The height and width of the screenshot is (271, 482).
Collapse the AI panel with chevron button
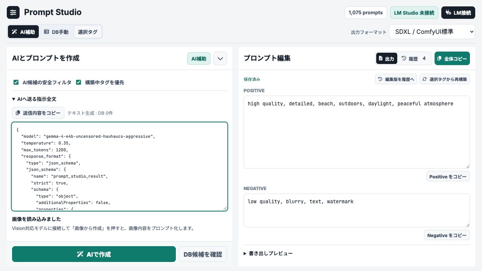point(220,58)
